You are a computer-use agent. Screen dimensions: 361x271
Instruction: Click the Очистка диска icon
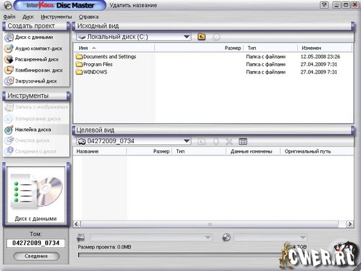[x=9, y=141]
